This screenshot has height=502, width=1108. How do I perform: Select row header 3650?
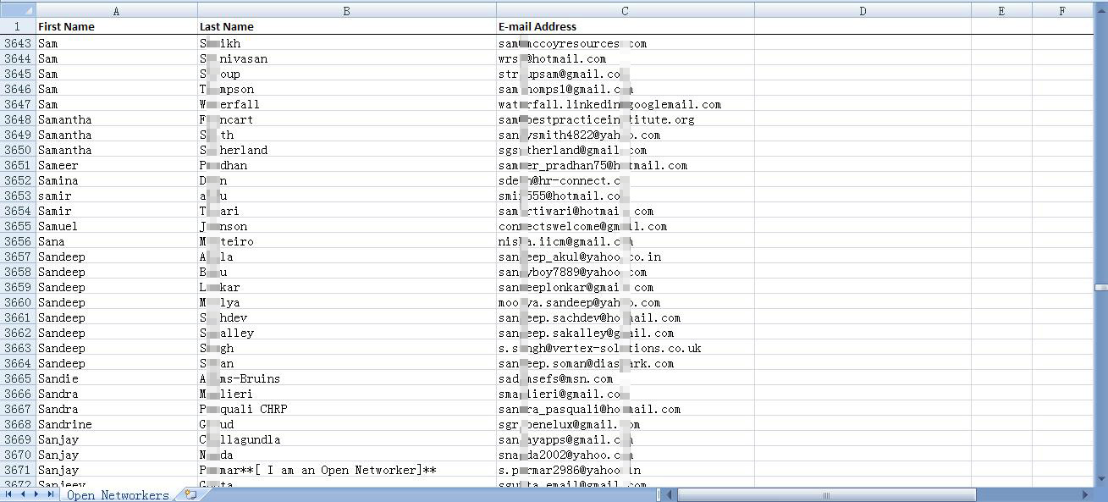pos(18,150)
